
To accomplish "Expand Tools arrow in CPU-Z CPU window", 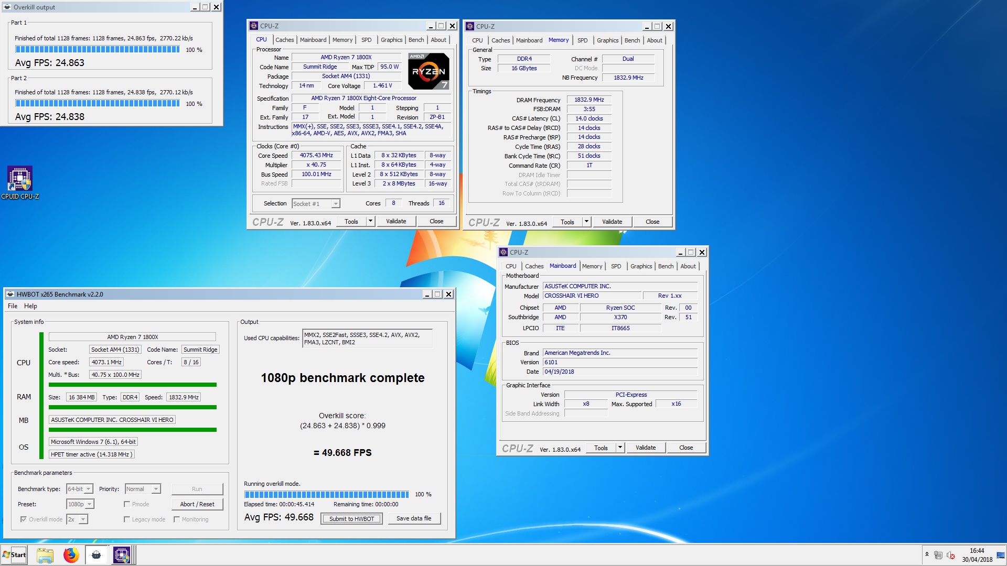I will pos(370,221).
